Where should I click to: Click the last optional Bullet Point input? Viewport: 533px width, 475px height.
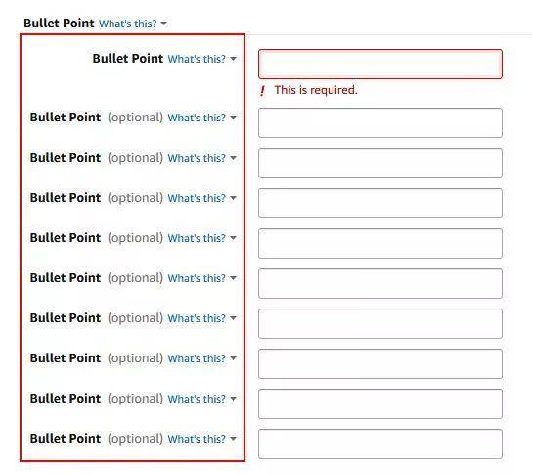[x=380, y=445]
